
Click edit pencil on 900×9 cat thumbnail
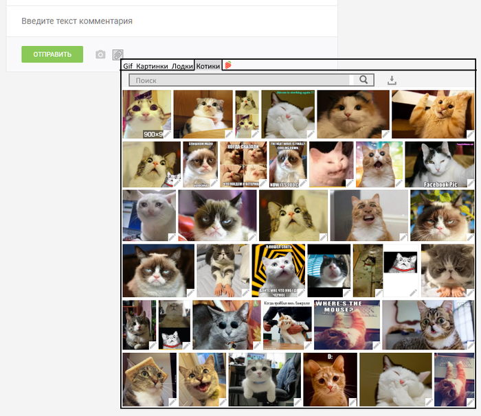166,134
